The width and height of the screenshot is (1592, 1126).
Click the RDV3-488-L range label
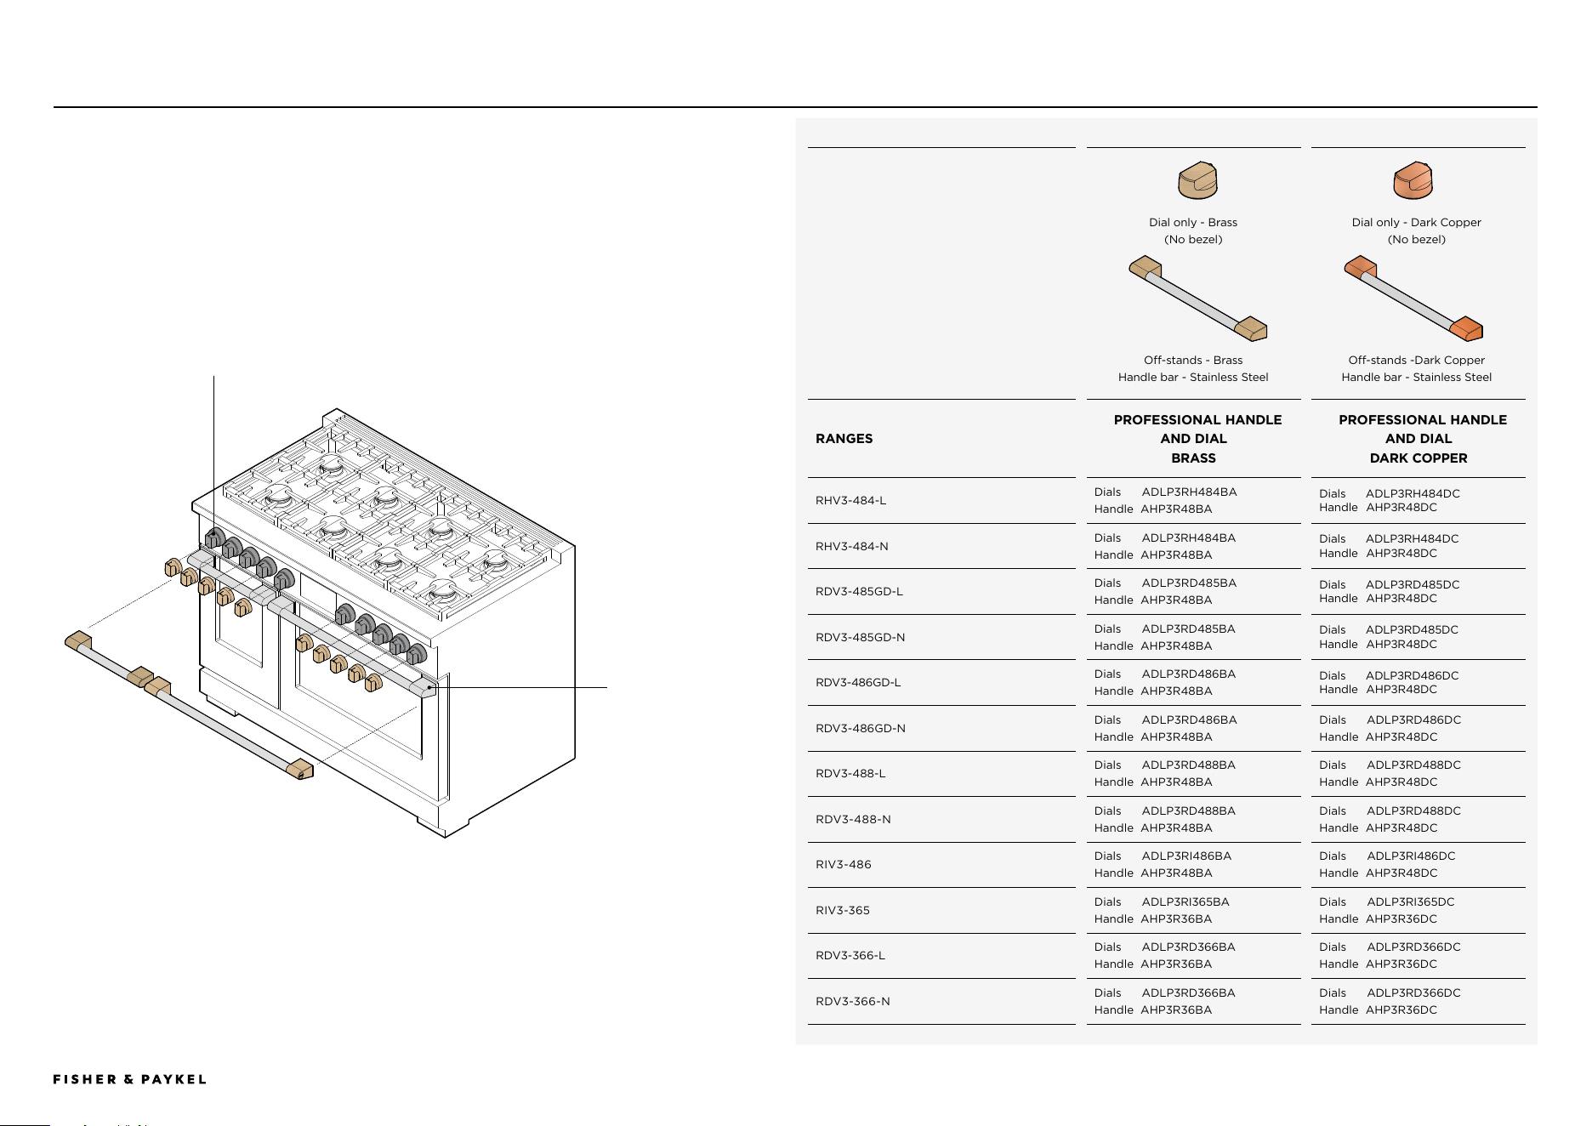tap(850, 774)
